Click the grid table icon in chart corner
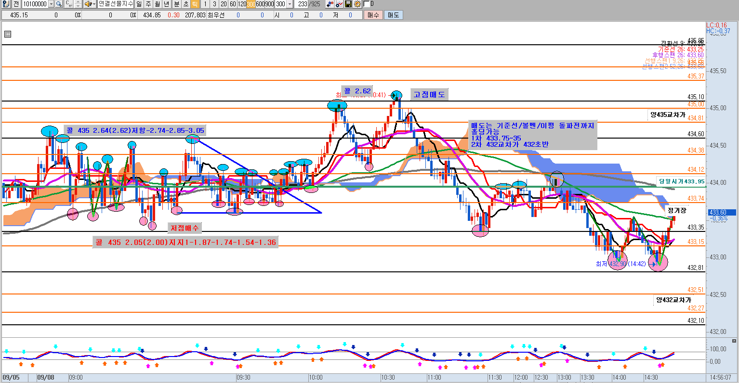Screen dimensions: 739x383 [x=7, y=34]
